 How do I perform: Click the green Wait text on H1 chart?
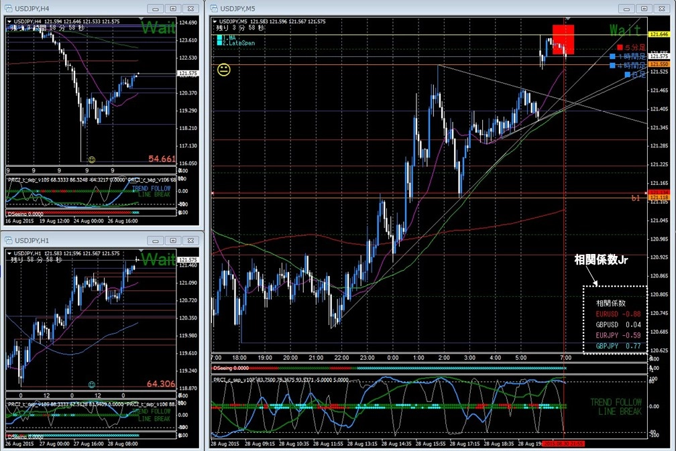[158, 259]
